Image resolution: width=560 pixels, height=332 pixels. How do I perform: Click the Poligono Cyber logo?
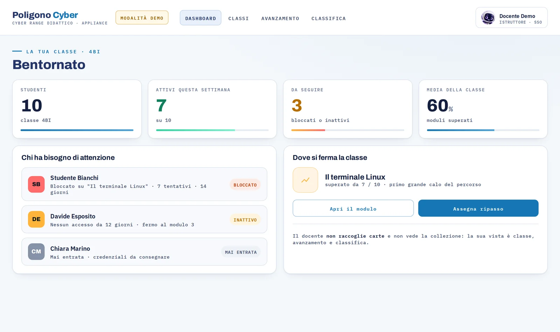pos(45,15)
